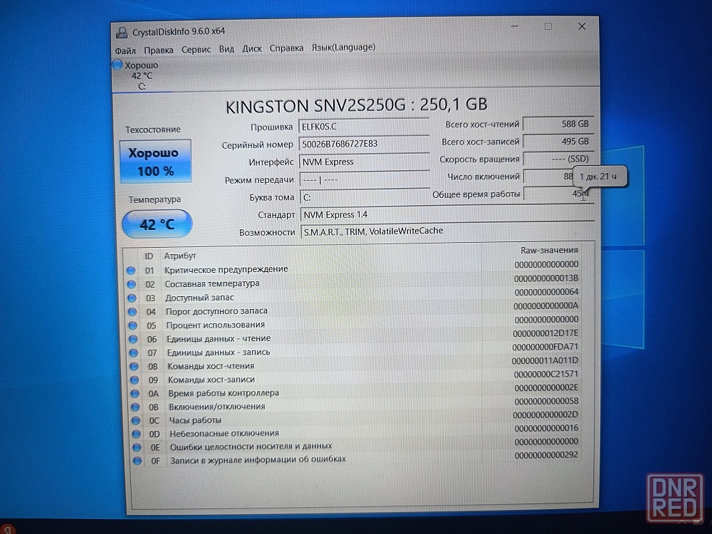Image resolution: width=712 pixels, height=534 pixels.
Task: Click the blue status dot for attribute 0E
Action: pyautogui.click(x=137, y=447)
